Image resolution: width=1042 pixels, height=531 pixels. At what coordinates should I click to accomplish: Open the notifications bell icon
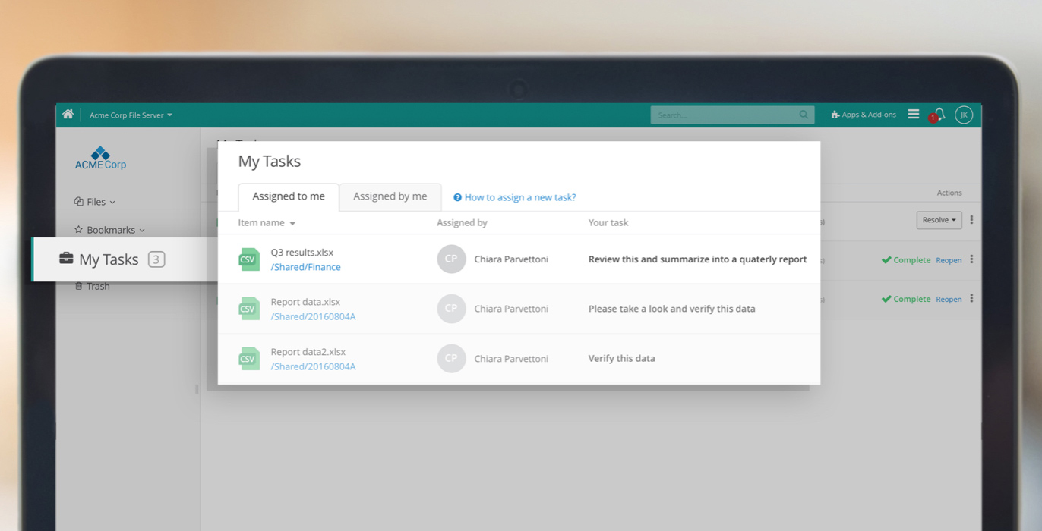click(x=939, y=115)
